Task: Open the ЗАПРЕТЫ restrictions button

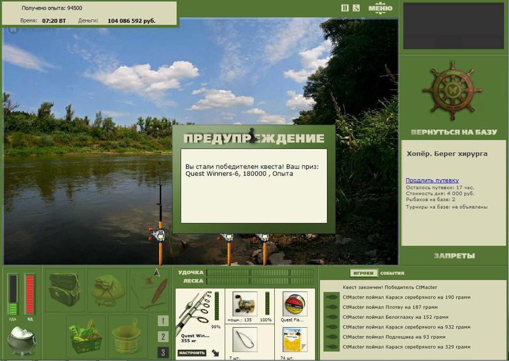Action: click(454, 256)
